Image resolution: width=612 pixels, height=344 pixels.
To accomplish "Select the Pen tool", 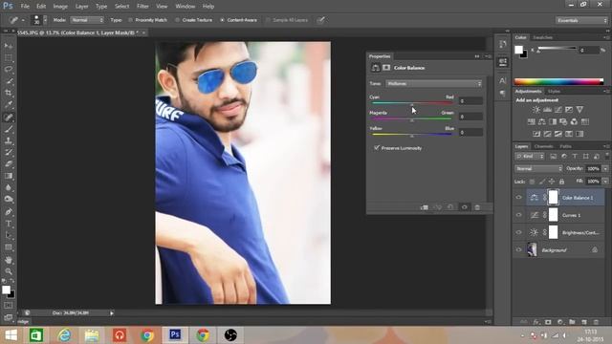I will (9, 212).
